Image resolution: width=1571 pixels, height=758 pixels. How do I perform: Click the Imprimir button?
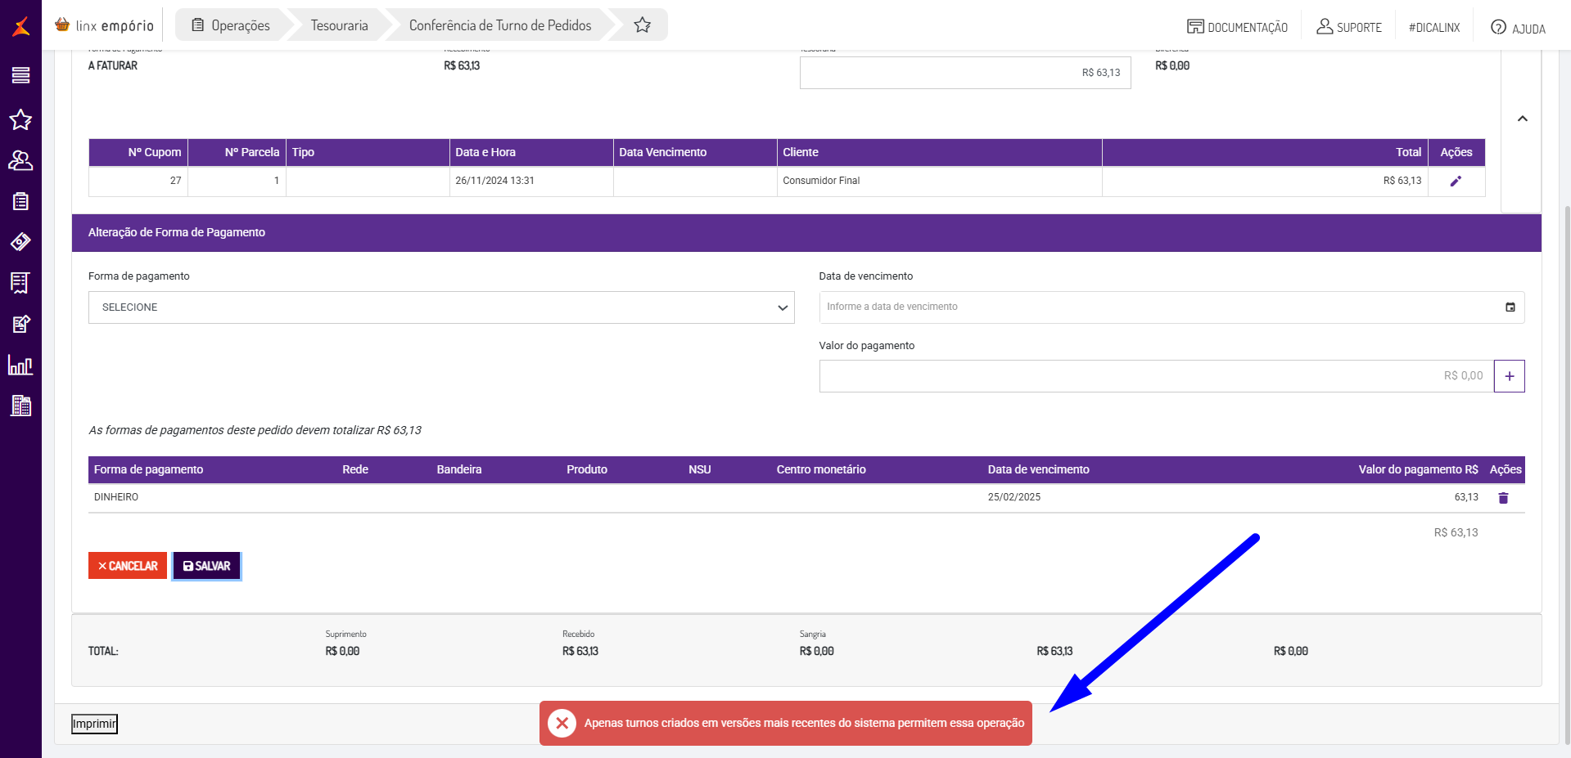coord(94,724)
